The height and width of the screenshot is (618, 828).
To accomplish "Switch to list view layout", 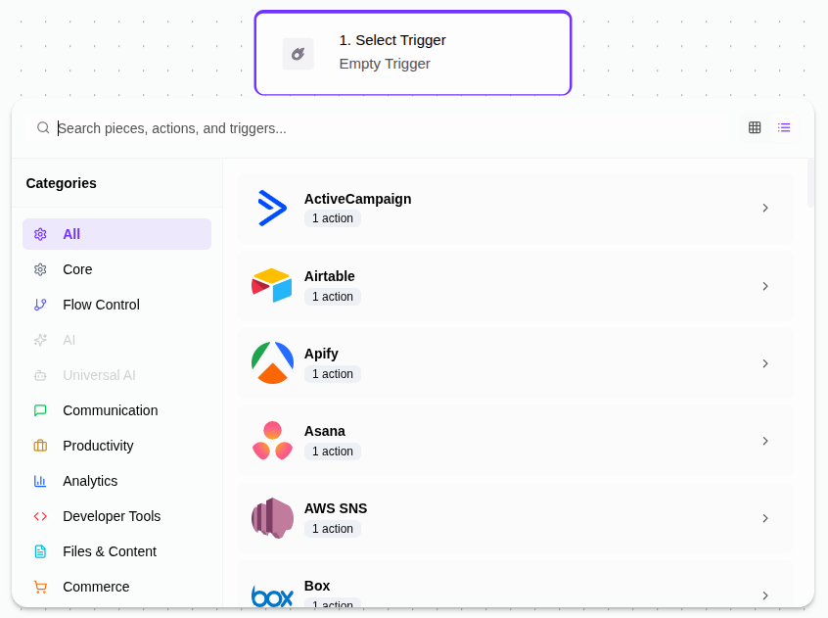I will coord(784,127).
